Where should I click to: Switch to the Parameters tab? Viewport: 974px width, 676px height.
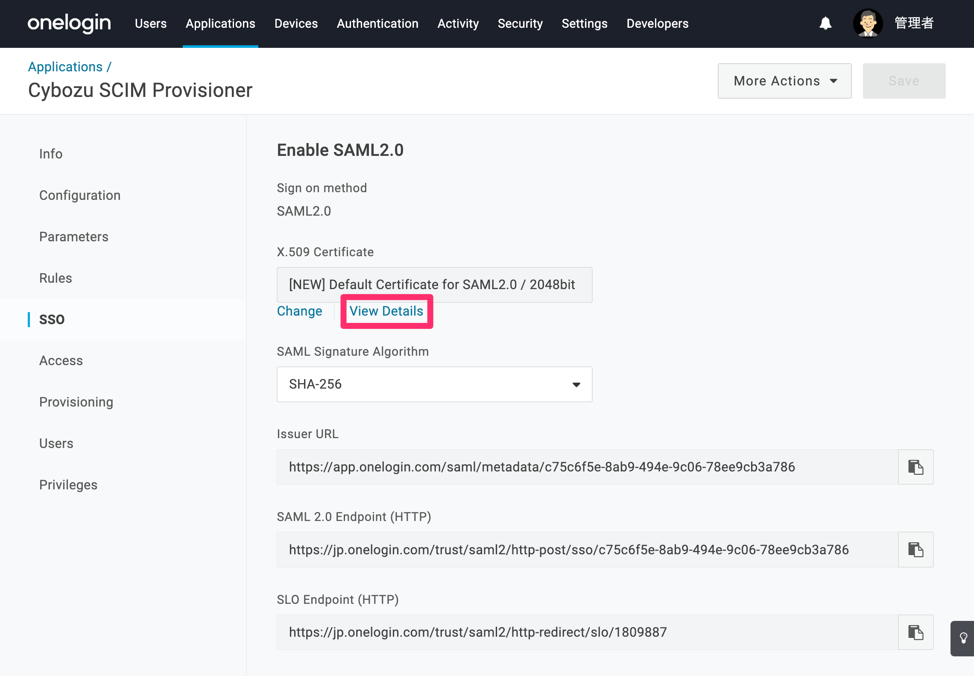pyautogui.click(x=74, y=237)
